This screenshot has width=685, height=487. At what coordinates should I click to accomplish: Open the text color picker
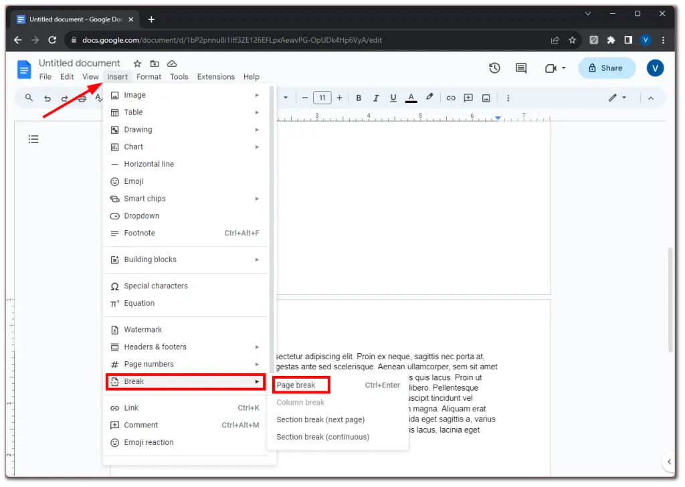[x=411, y=98]
